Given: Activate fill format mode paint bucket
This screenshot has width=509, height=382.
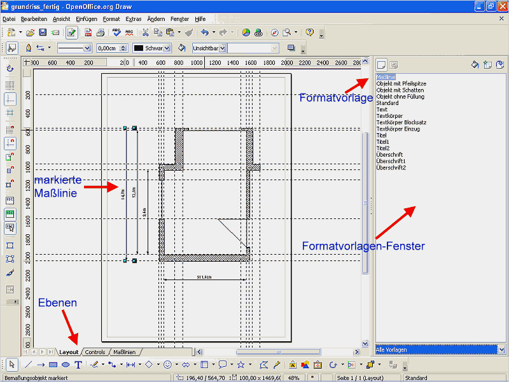Looking at the screenshot, I should tap(475, 65).
